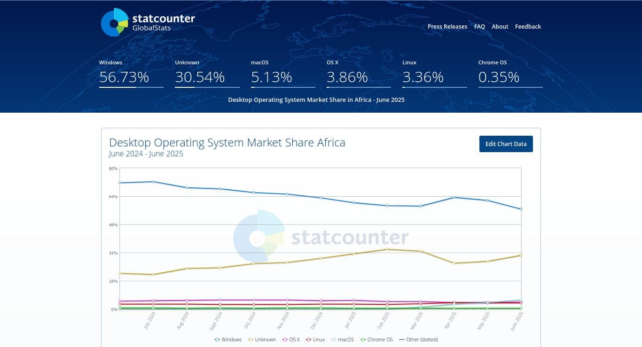This screenshot has width=642, height=347.
Task: Click the blue Windows legend marker
Action: point(217,339)
